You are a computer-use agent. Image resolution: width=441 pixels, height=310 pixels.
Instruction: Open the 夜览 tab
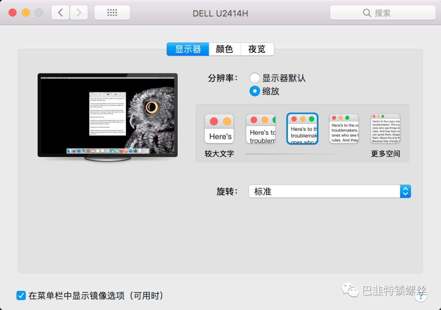(257, 49)
